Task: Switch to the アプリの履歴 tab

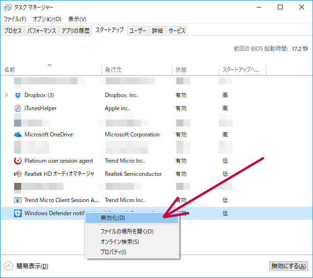Action: coord(76,30)
